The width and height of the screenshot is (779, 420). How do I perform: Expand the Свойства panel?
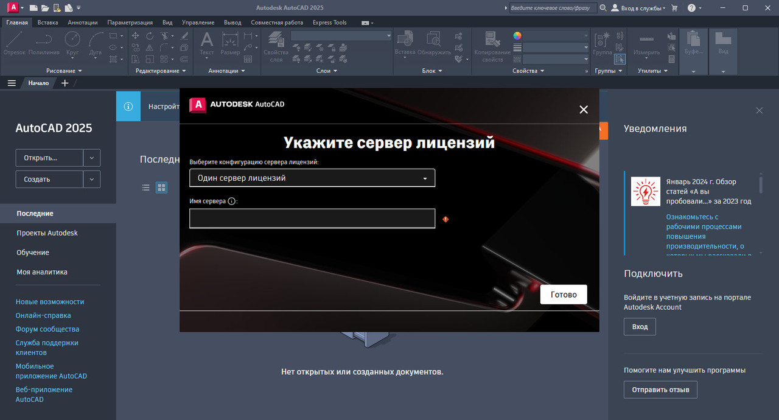528,71
